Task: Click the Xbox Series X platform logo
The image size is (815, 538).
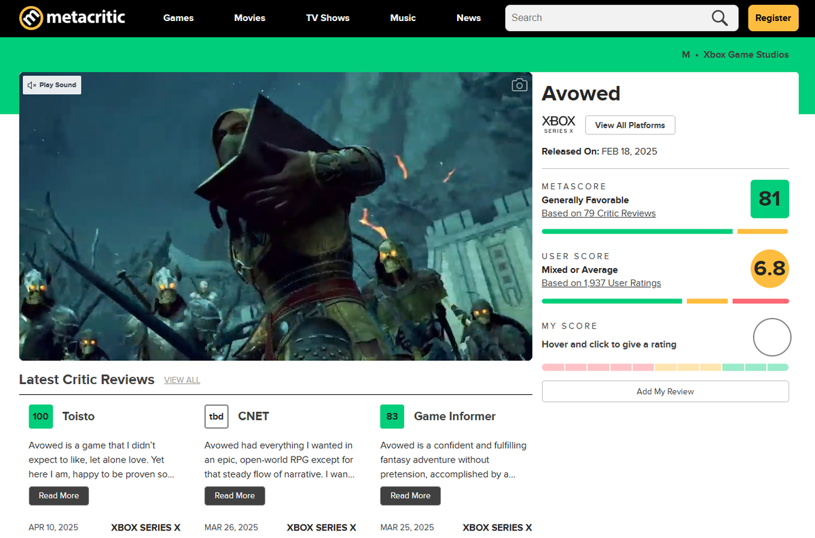Action: (x=559, y=125)
